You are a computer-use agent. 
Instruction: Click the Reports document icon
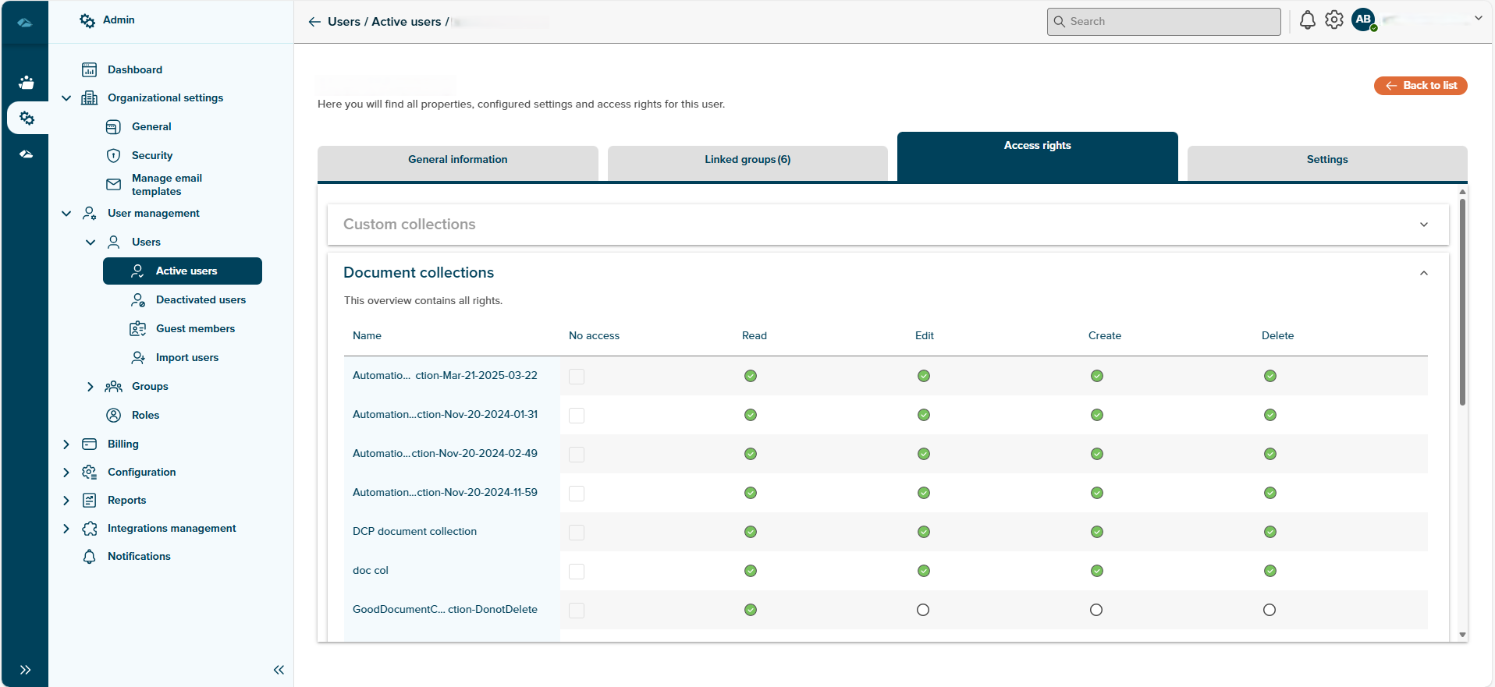[x=90, y=500]
